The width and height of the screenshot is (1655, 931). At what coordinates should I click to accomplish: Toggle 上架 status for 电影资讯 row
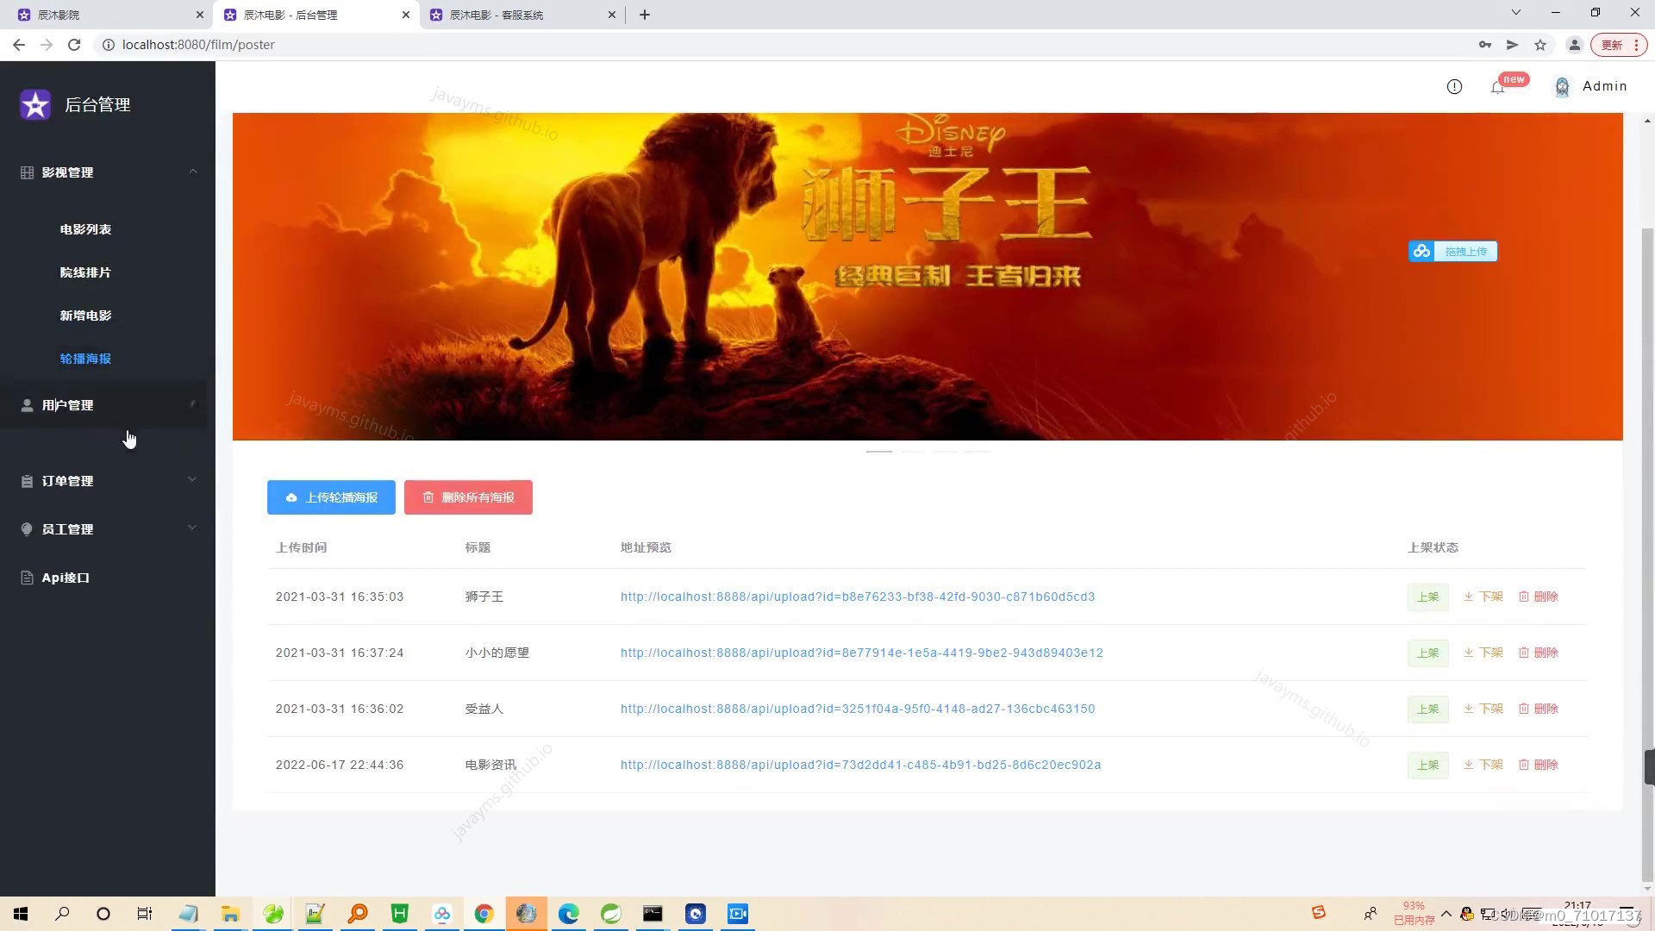pos(1427,765)
